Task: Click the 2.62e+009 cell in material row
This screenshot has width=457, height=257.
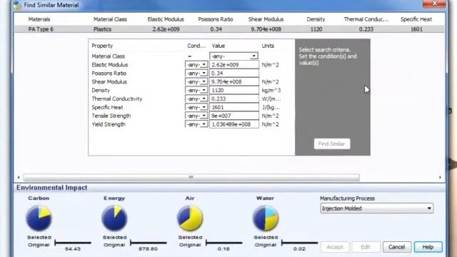Action: (166, 29)
